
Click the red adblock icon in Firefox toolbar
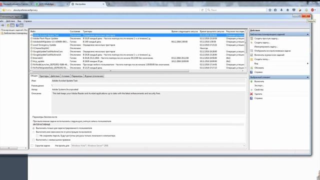point(312,10)
